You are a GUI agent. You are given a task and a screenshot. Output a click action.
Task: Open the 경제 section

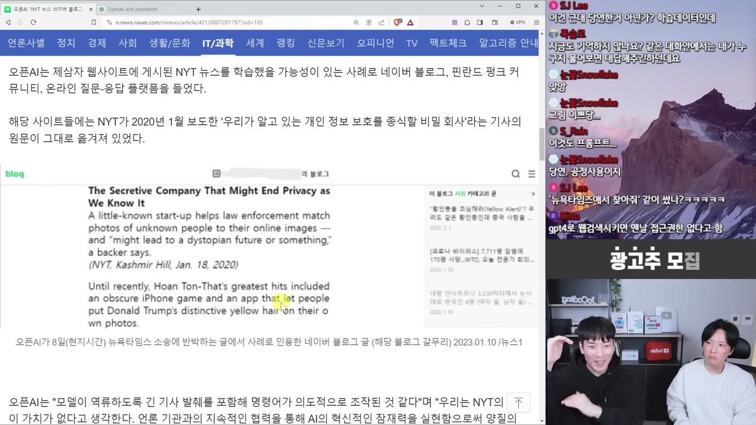(97, 43)
